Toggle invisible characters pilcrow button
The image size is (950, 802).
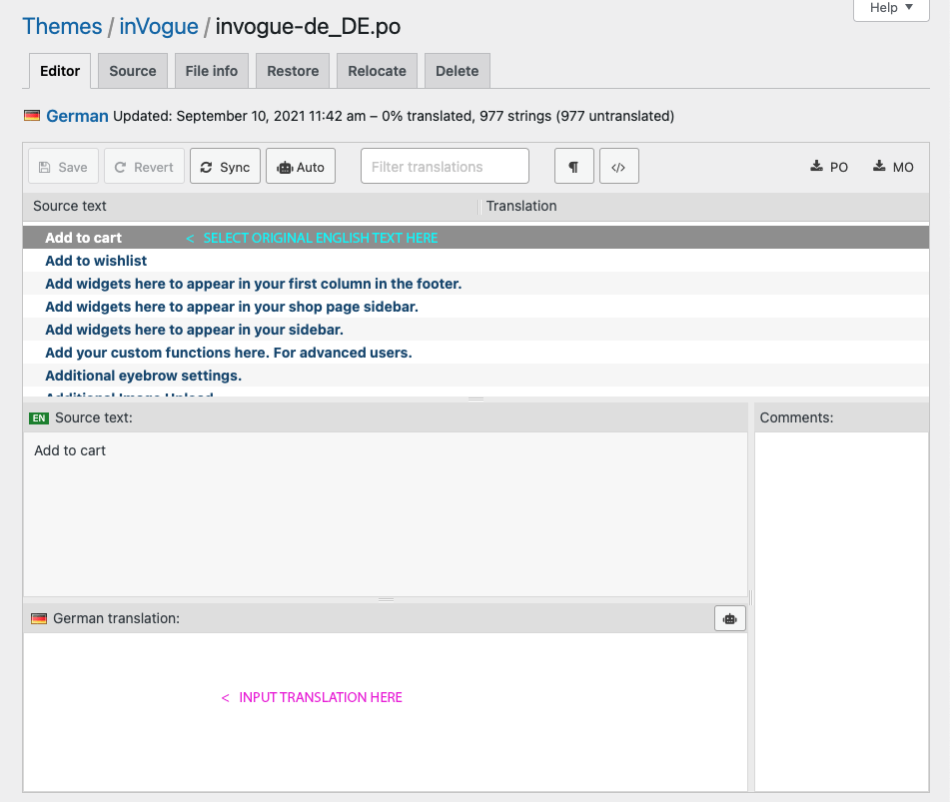573,167
